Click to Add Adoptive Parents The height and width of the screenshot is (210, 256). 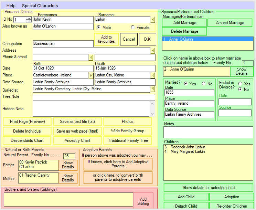point(118,164)
